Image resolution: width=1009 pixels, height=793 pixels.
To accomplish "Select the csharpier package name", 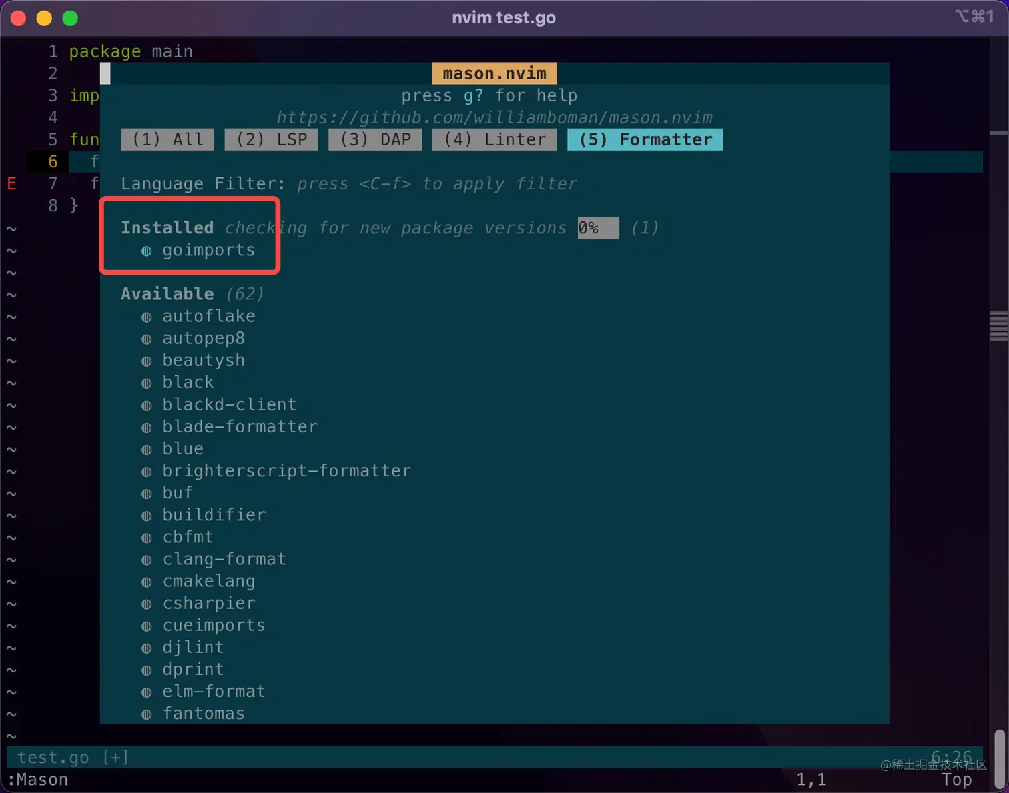I will pos(209,603).
